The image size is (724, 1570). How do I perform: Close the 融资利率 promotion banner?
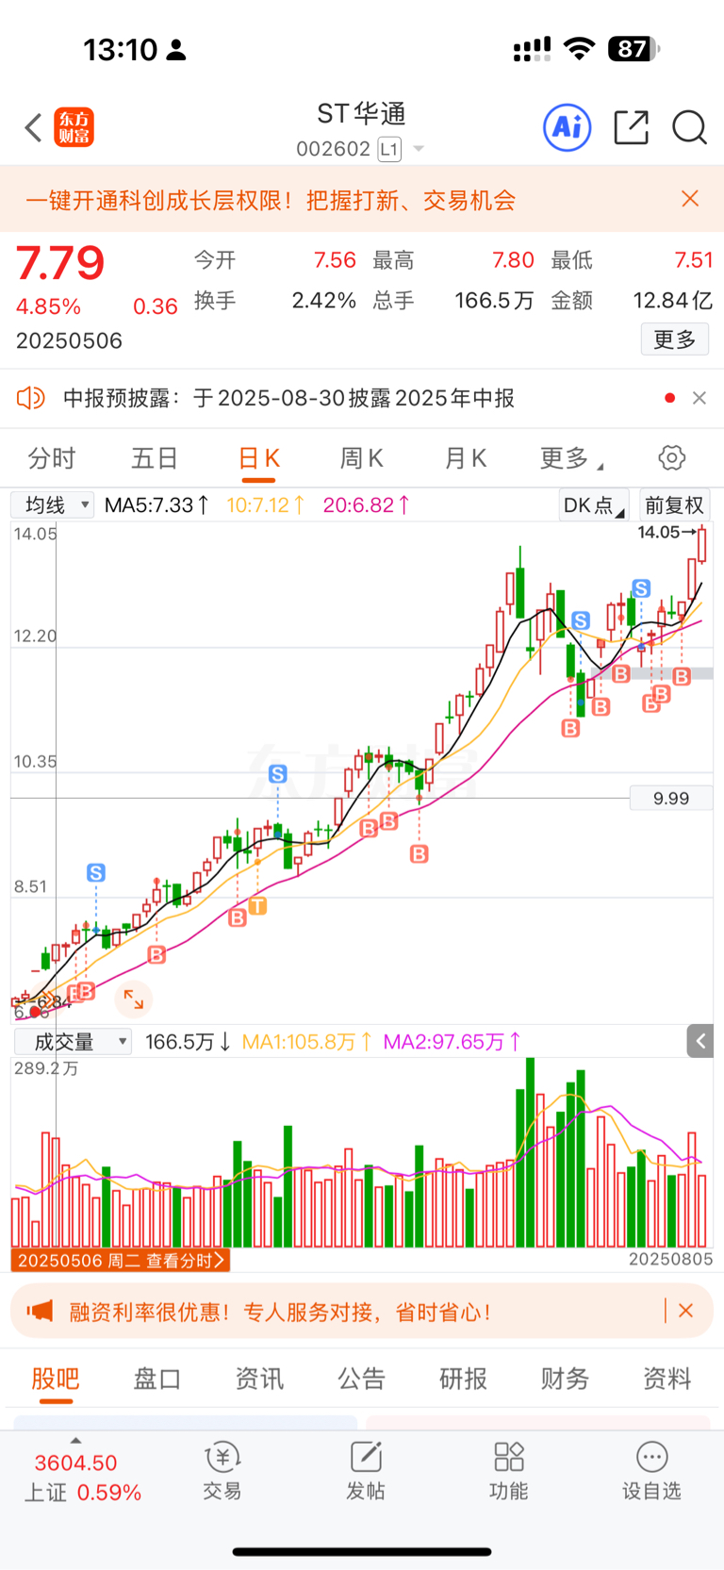pos(686,1311)
